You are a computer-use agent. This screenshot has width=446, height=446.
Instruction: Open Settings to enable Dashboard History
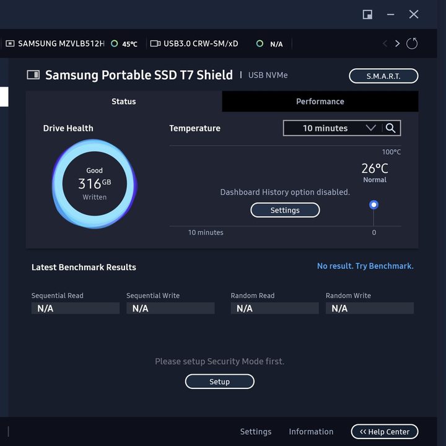tap(285, 210)
